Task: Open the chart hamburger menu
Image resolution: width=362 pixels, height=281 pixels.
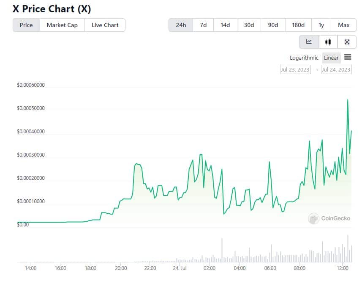Action: coord(348,58)
